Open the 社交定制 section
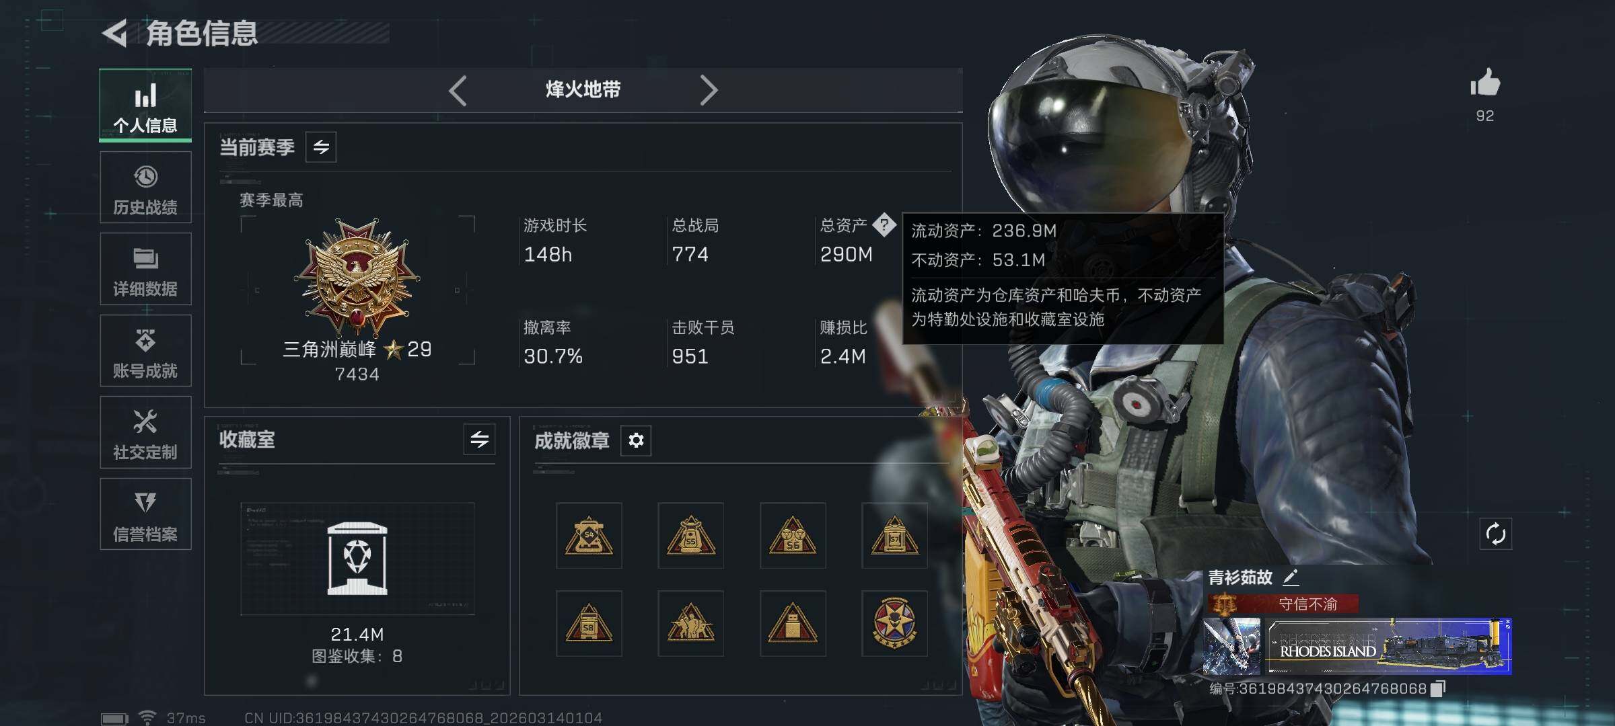1615x726 pixels. click(x=145, y=432)
